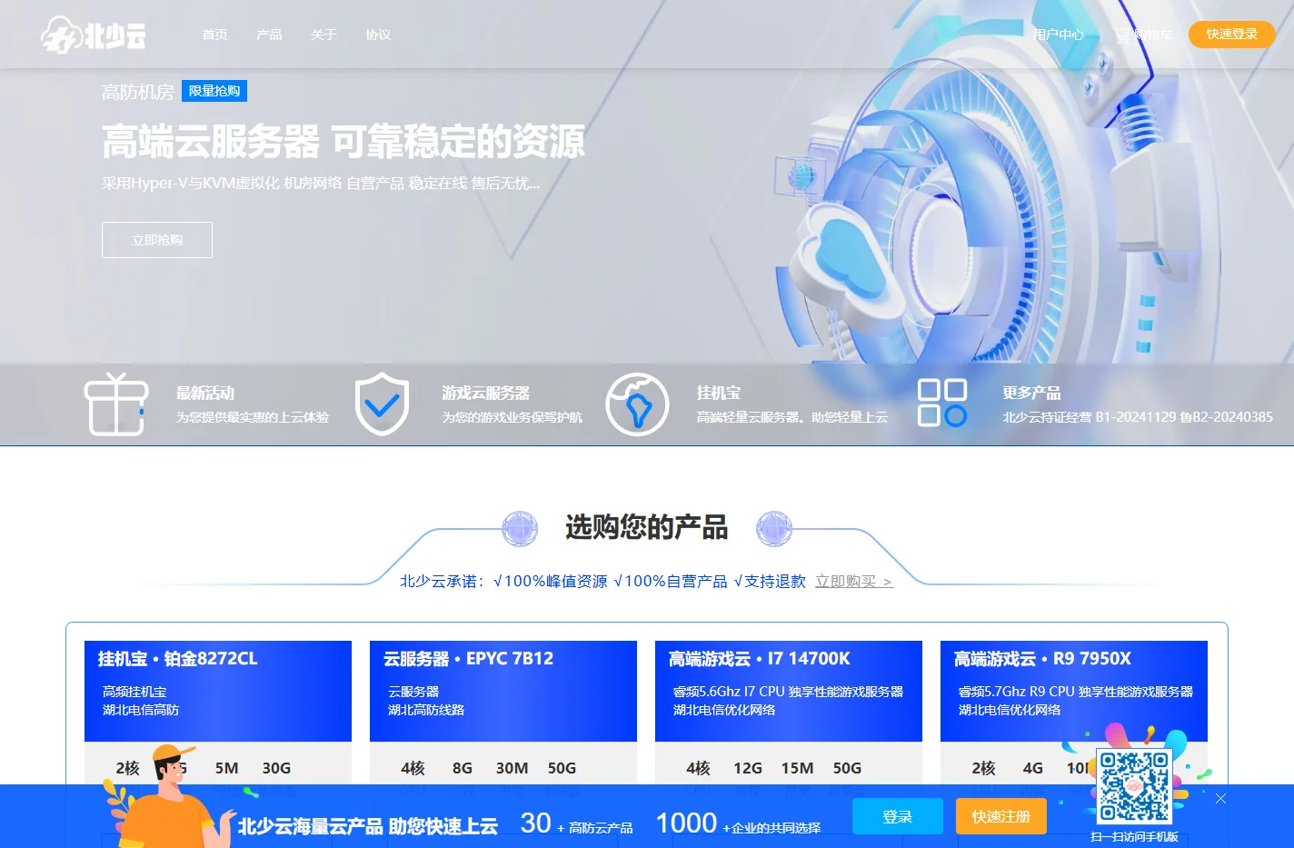
Task: Click 高防机房 label in banner
Action: [138, 92]
